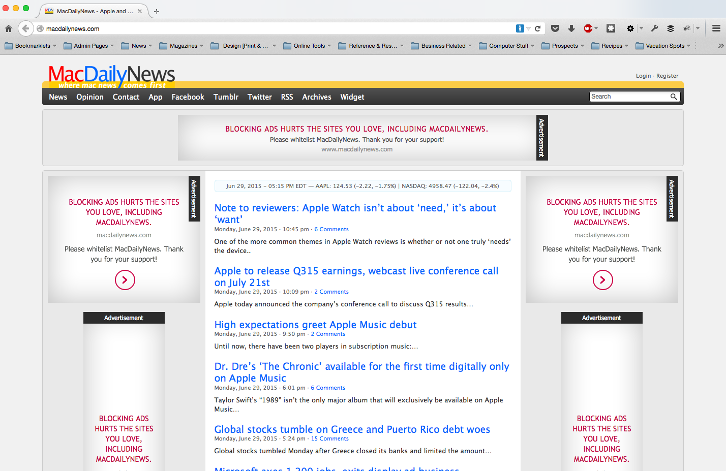Open the Online Tools bookmark folder
Viewport: 726px width, 471px height.
click(307, 46)
